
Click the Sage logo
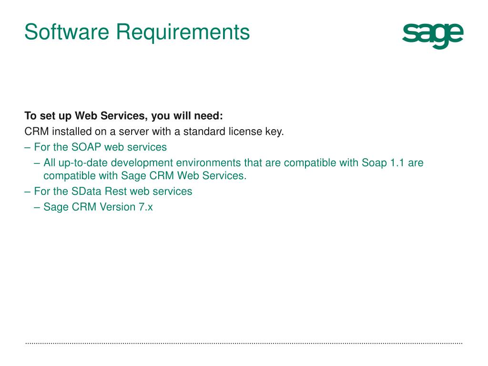[433, 36]
